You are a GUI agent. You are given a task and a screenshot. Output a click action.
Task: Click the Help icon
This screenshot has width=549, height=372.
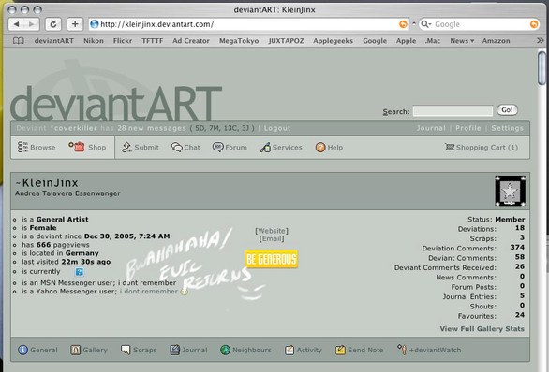pyautogui.click(x=320, y=147)
